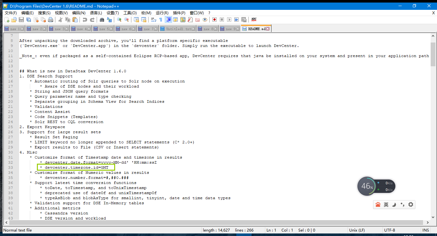The height and width of the screenshot is (236, 437).
Task: Expand the 插件(P) menu
Action: (x=179, y=13)
